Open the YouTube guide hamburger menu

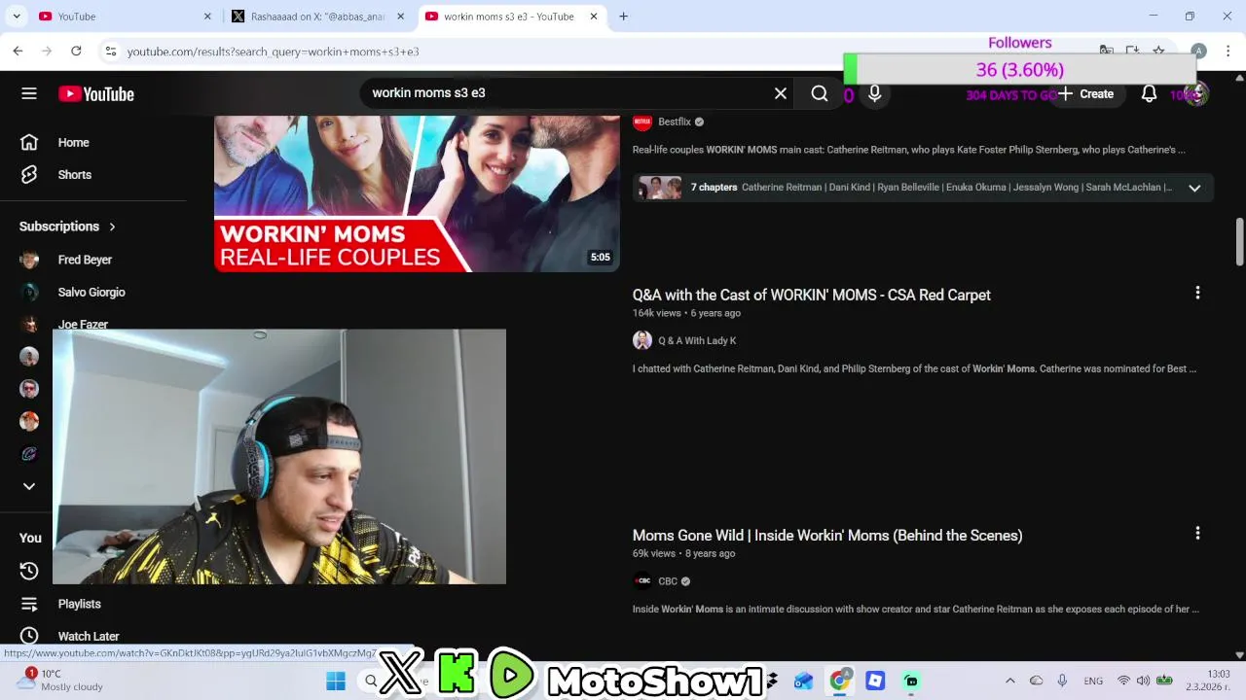pos(29,93)
